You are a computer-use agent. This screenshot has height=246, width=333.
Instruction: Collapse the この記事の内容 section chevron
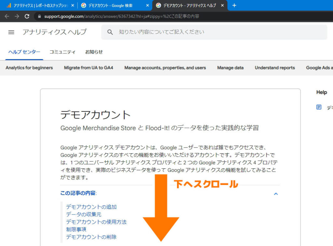coord(276,194)
